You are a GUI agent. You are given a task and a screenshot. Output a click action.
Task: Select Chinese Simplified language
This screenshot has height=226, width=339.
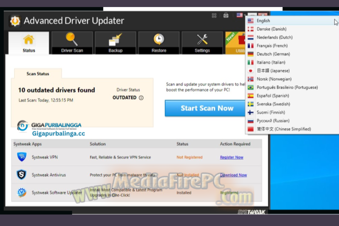point(292,129)
